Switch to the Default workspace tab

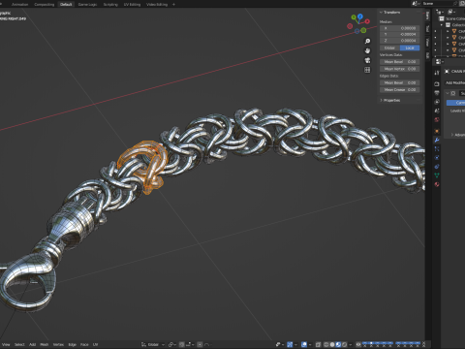[66, 4]
